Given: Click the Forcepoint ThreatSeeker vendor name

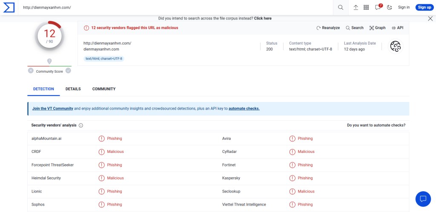Looking at the screenshot, I should point(52,165).
